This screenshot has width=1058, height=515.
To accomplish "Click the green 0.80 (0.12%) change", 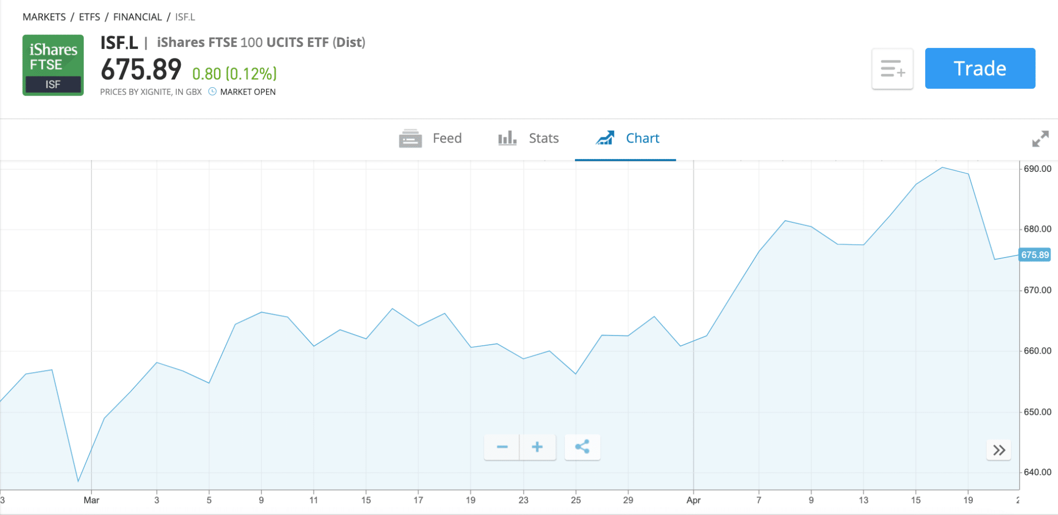I will click(x=235, y=74).
